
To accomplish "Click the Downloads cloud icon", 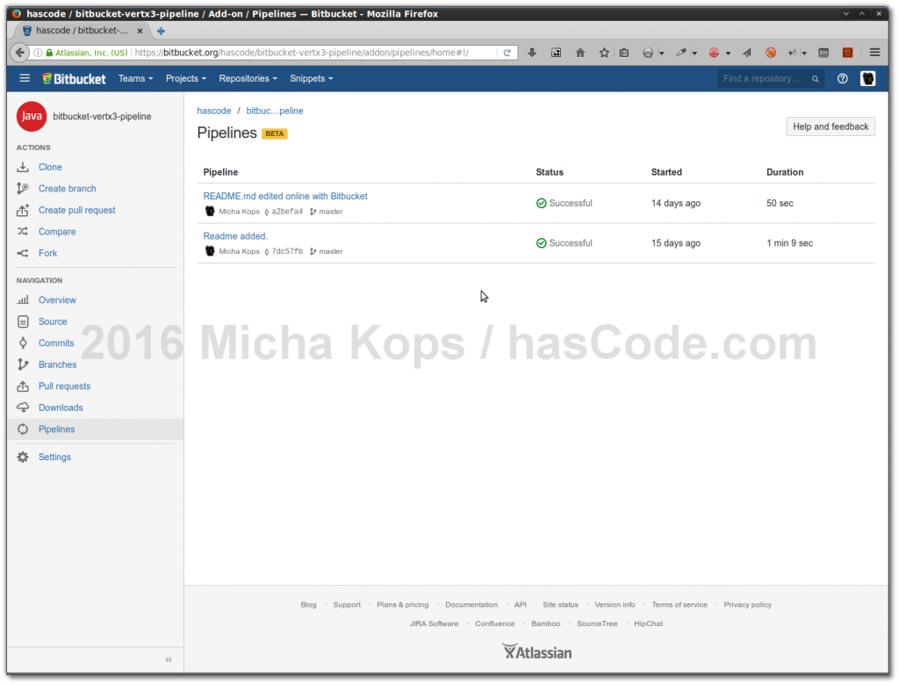I will [x=23, y=407].
